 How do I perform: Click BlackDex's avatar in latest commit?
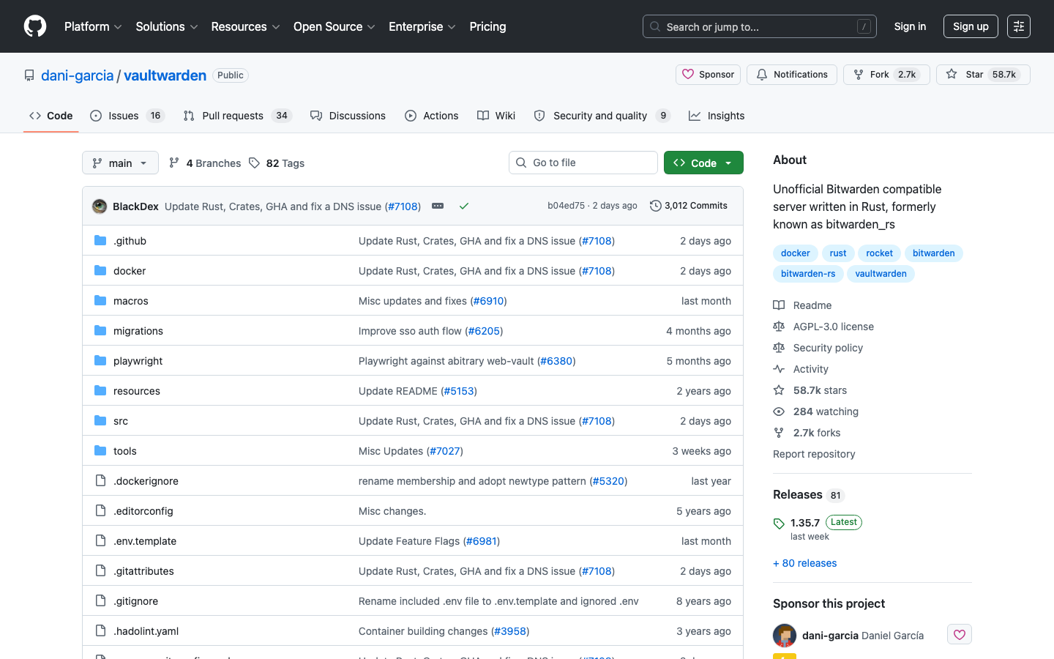point(100,206)
